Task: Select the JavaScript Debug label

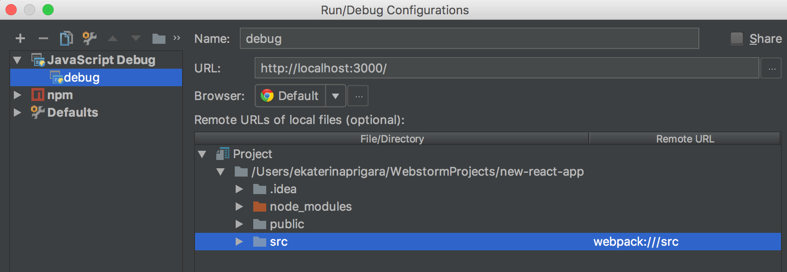Action: (101, 60)
